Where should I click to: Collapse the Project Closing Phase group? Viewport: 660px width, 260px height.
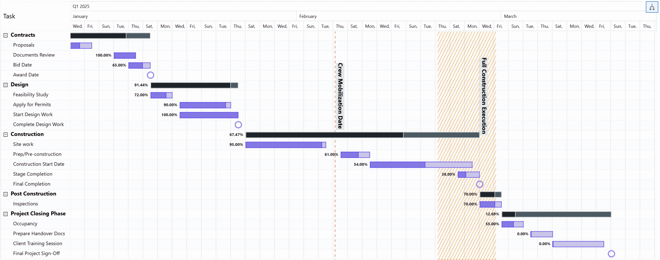tap(5, 214)
